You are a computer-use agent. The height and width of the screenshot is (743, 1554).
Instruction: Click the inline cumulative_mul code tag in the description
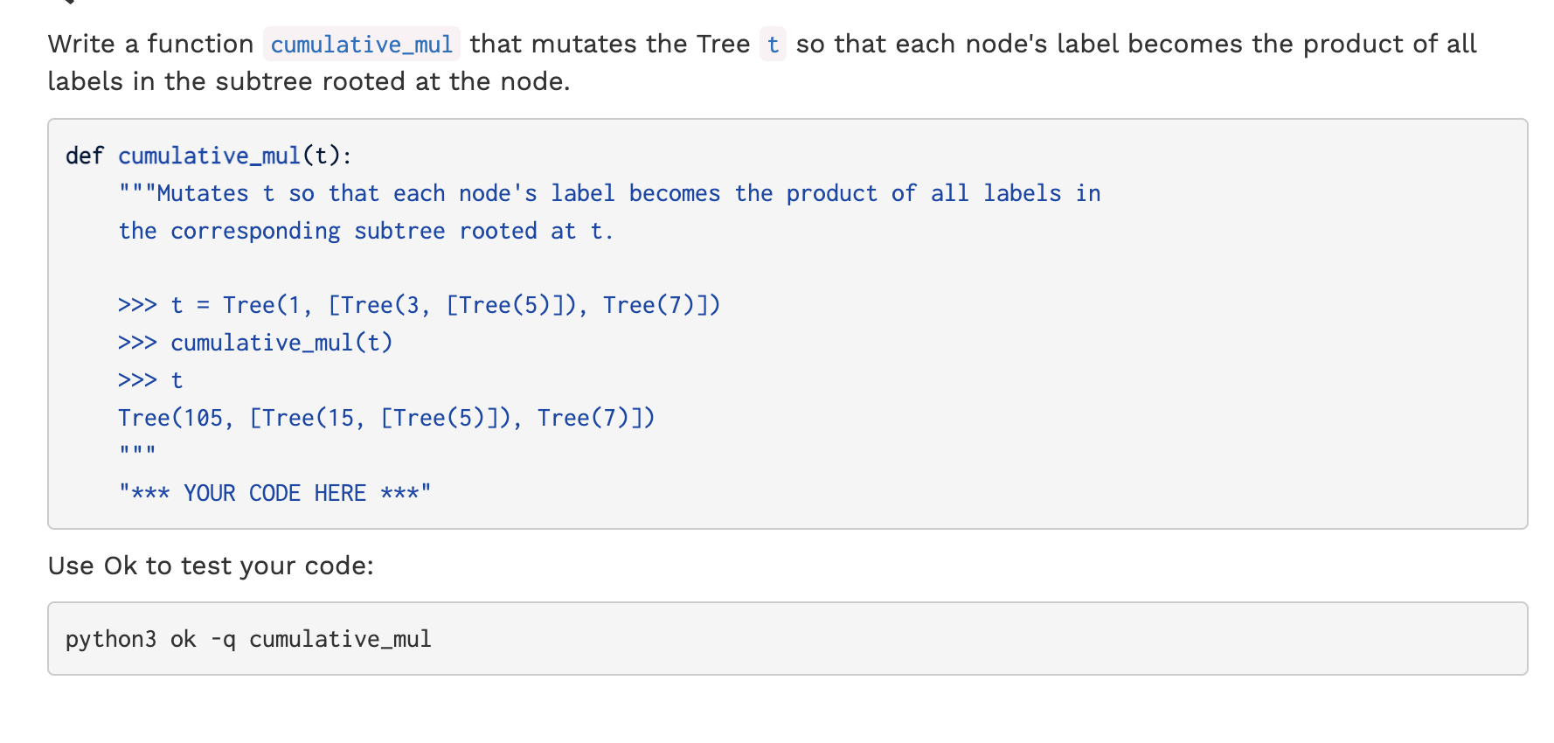coord(361,45)
